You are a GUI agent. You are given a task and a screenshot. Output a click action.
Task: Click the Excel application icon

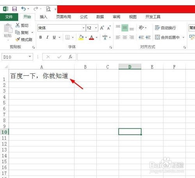pyautogui.click(x=5, y=9)
